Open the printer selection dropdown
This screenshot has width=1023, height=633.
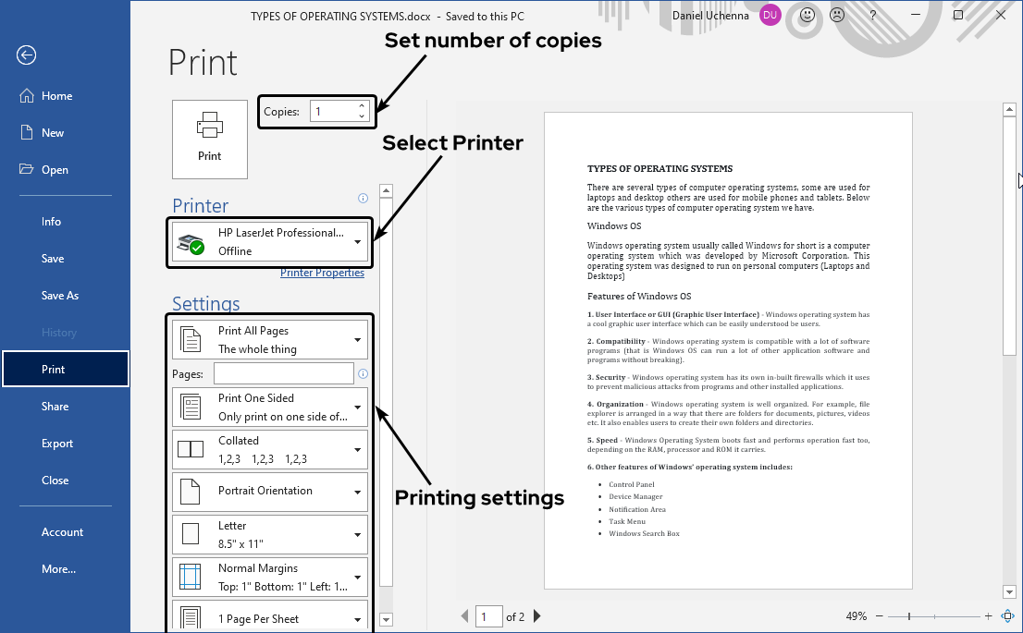[356, 242]
